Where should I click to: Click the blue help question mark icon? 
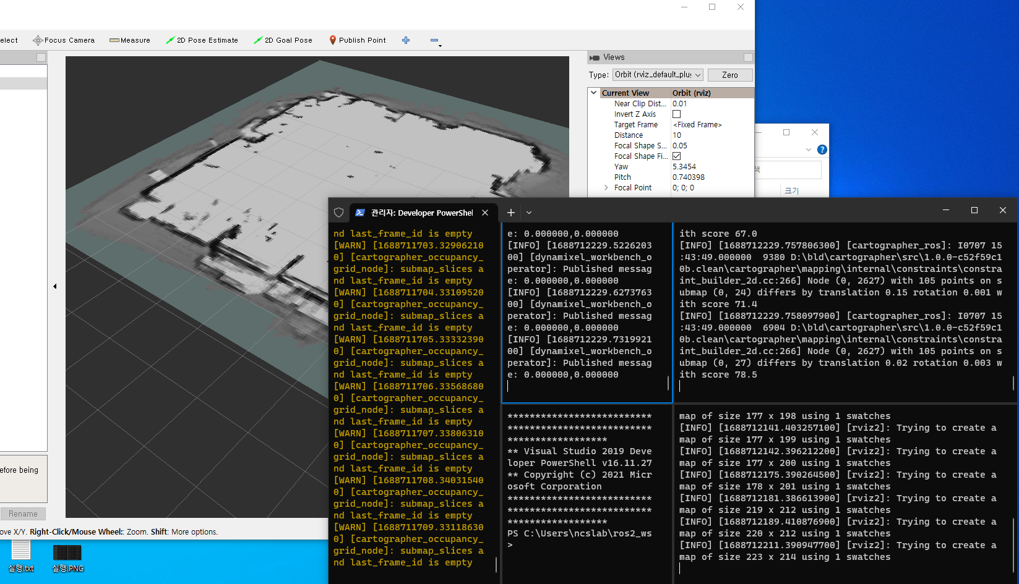pos(822,150)
